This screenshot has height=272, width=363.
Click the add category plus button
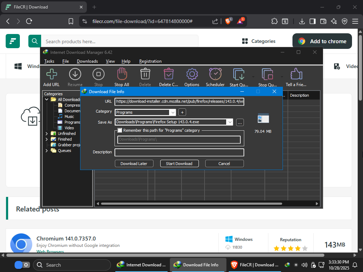point(182,112)
